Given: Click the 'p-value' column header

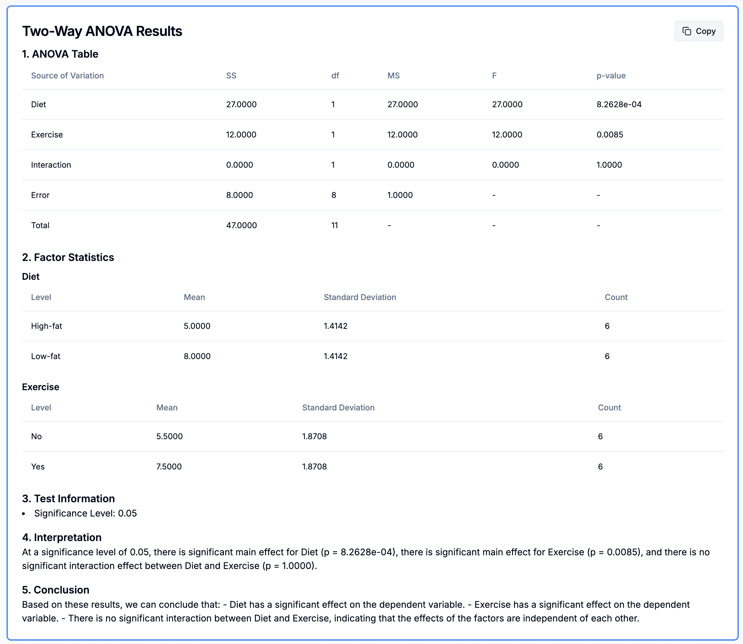Looking at the screenshot, I should (x=611, y=76).
